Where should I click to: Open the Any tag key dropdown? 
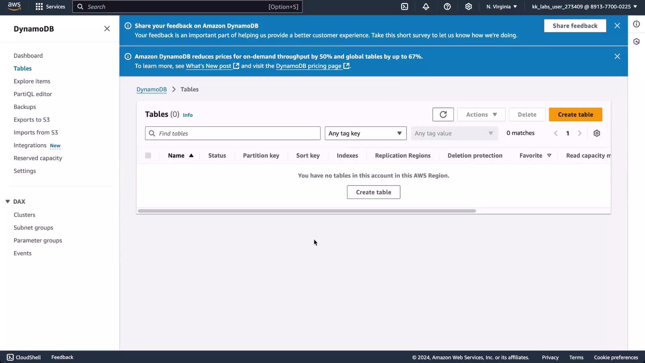[365, 133]
